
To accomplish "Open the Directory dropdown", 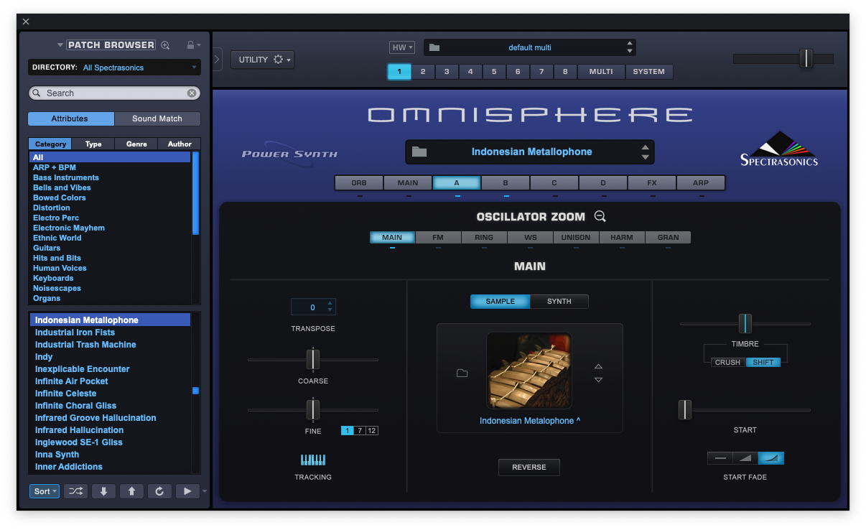I will pos(115,68).
